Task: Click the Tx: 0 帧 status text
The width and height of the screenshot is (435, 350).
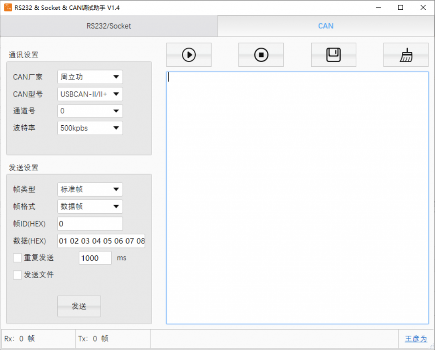Action: pyautogui.click(x=93, y=339)
